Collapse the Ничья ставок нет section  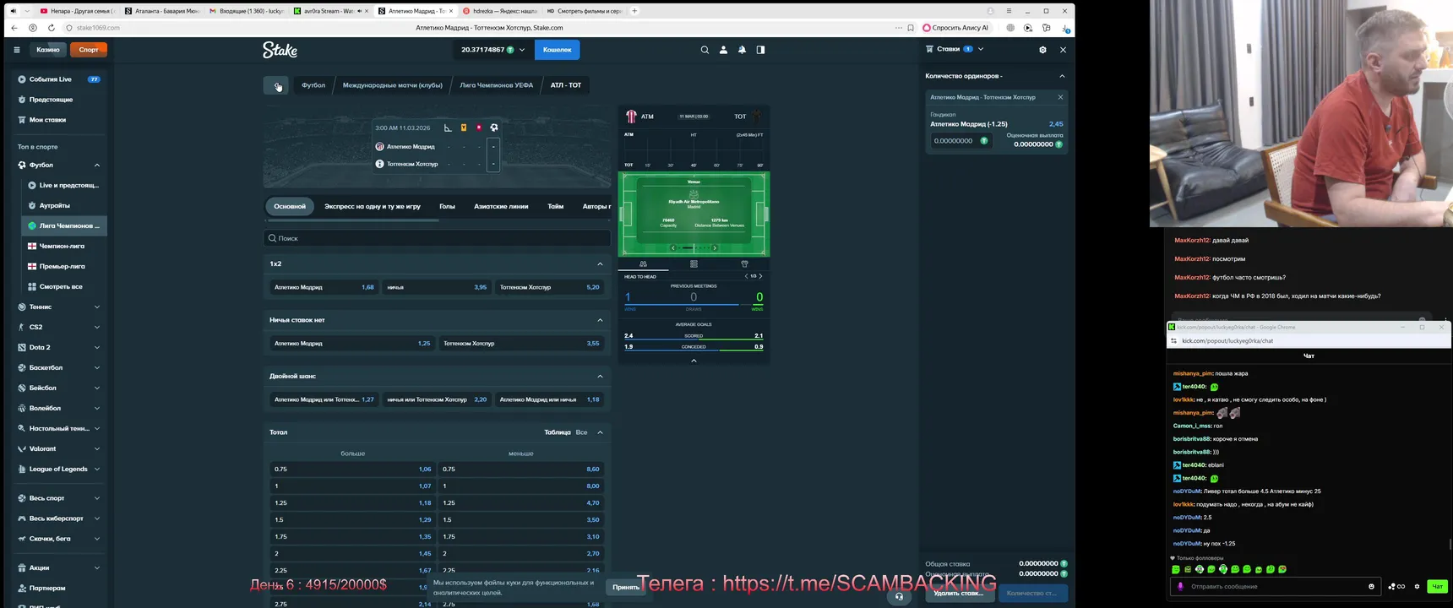click(x=600, y=320)
